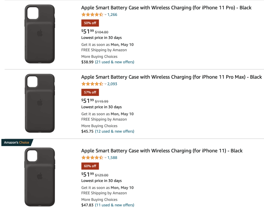The width and height of the screenshot is (264, 208).
Task: Open the iPhone 11 battery case title
Action: (x=162, y=151)
